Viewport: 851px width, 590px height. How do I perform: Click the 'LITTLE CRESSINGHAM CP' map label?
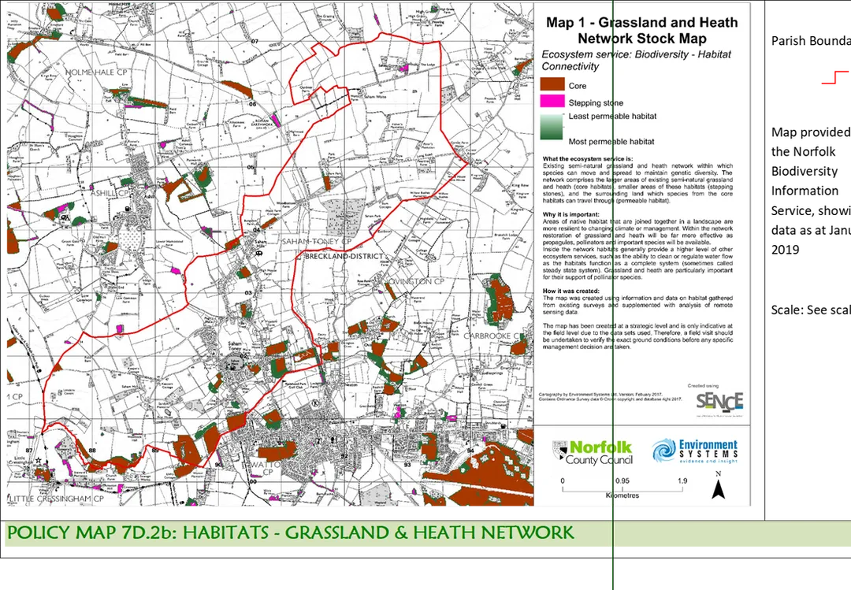(x=57, y=499)
